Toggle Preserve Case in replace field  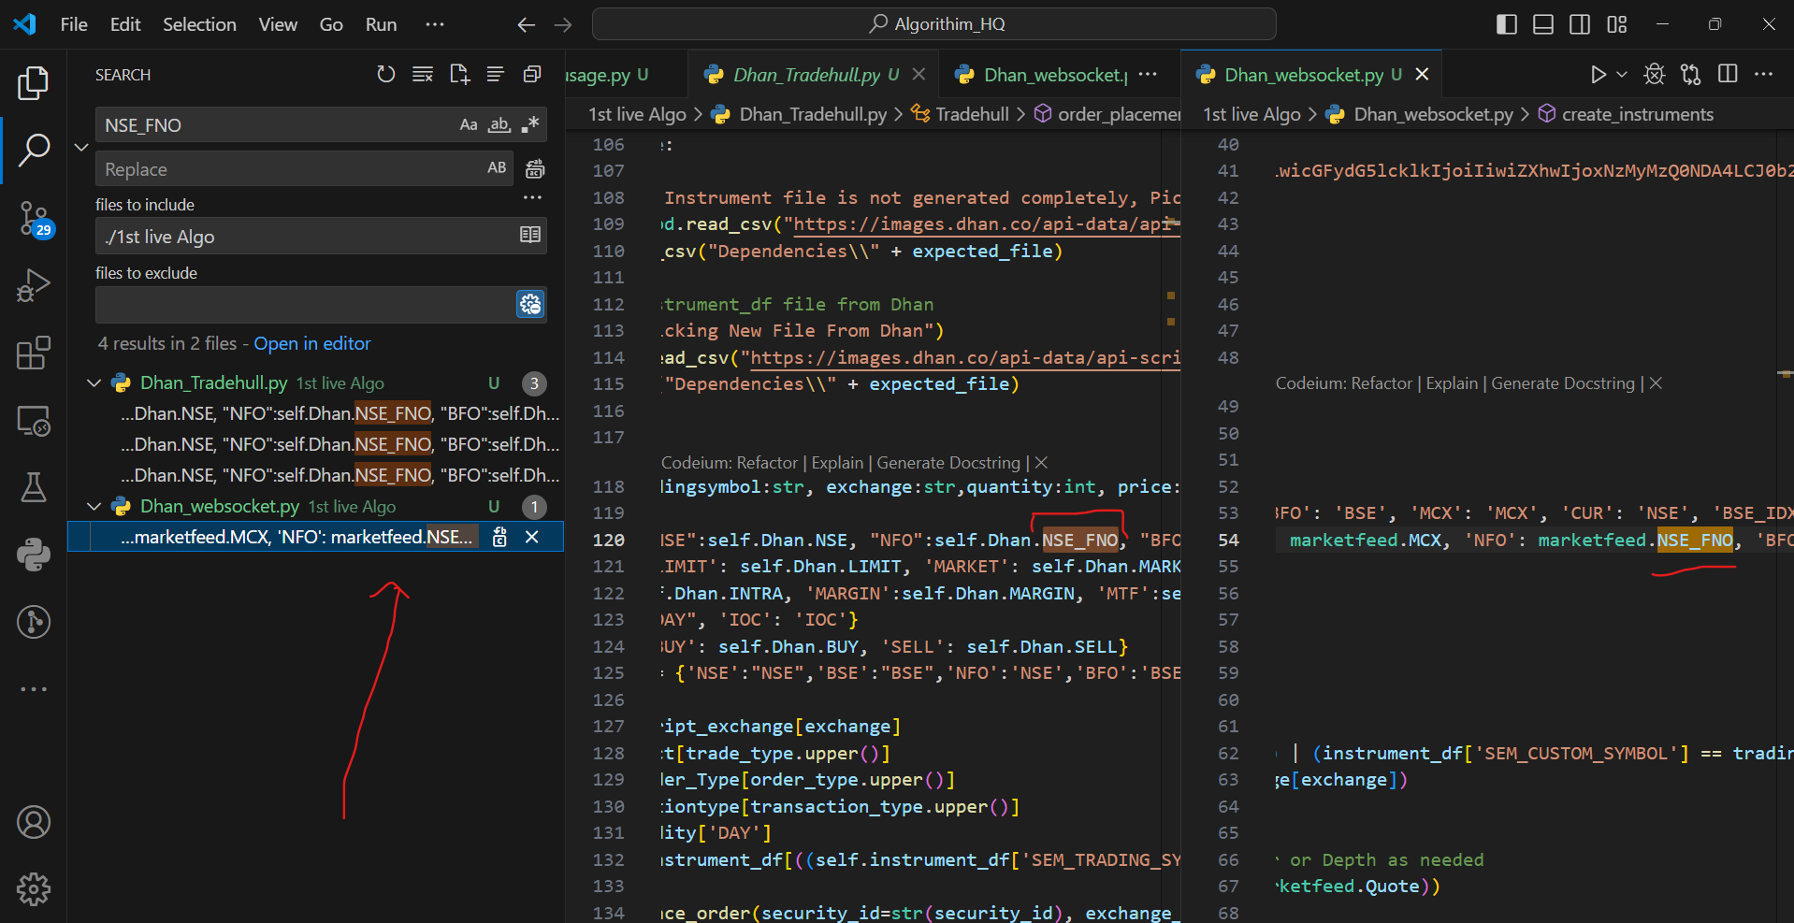click(497, 168)
